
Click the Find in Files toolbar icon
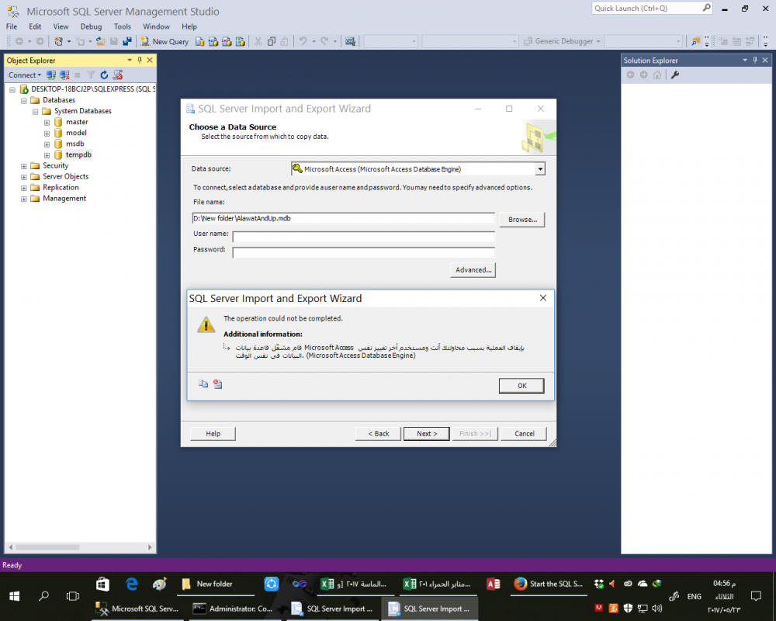click(696, 42)
